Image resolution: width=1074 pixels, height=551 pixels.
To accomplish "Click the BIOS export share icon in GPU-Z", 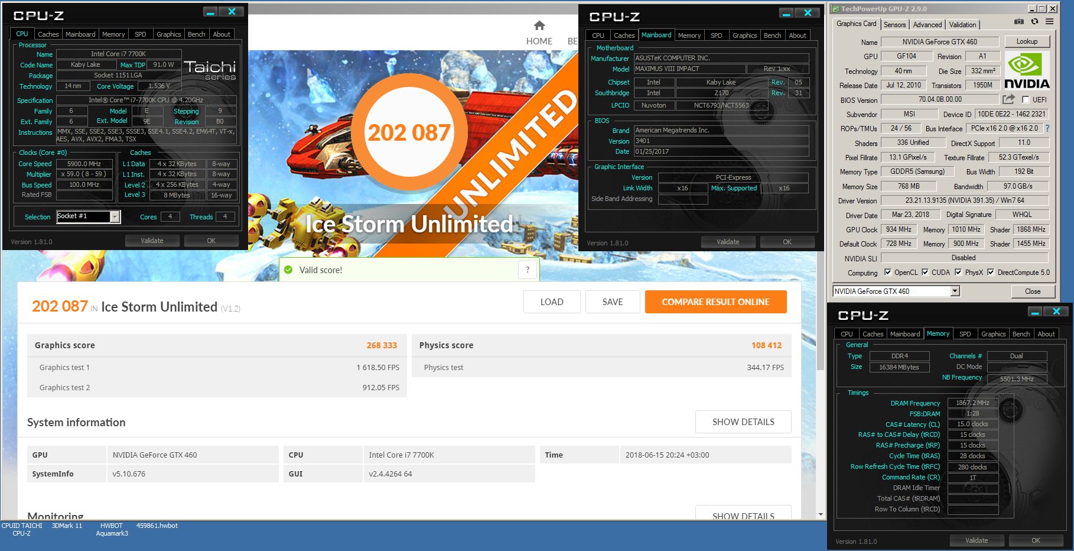I will point(1008,99).
